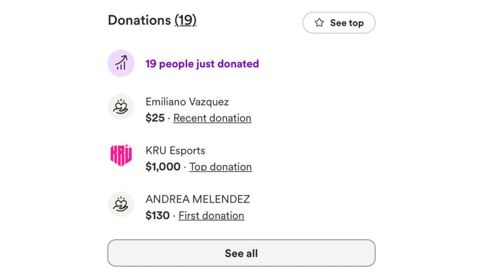Click the star icon in See top button
This screenshot has height=272, width=483.
point(319,22)
